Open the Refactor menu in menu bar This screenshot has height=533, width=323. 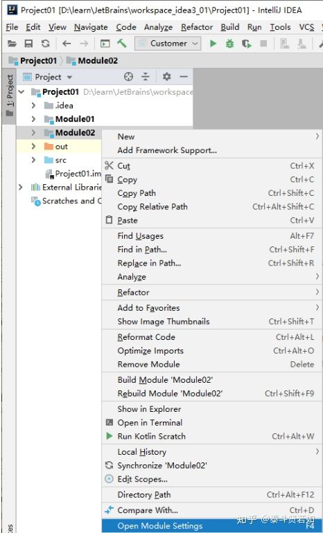tap(197, 27)
